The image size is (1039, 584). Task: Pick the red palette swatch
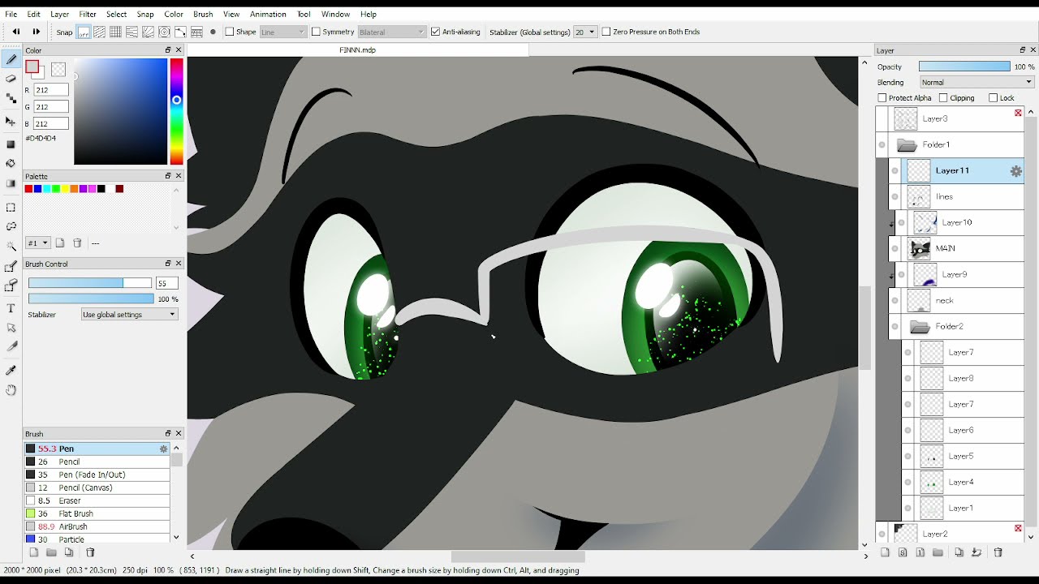click(28, 189)
